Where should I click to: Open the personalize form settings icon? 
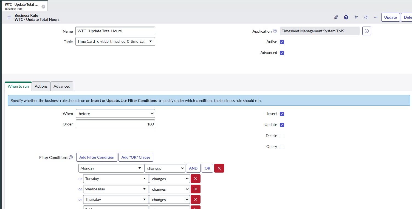[x=366, y=17]
